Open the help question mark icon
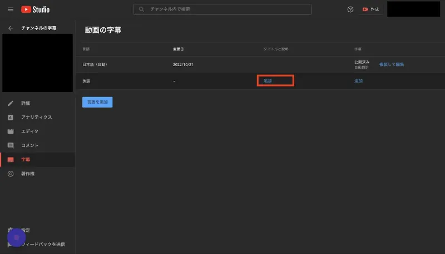The width and height of the screenshot is (445, 254). [350, 9]
